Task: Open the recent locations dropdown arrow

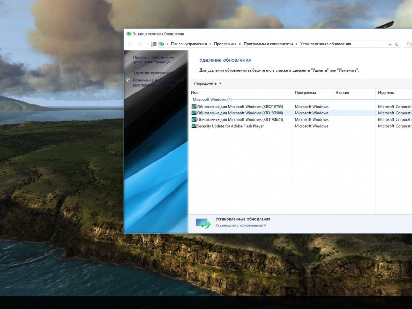Action: pos(147,44)
